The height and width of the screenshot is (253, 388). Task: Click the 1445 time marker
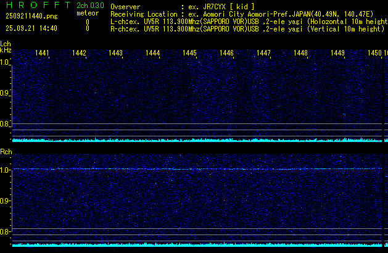click(x=189, y=54)
